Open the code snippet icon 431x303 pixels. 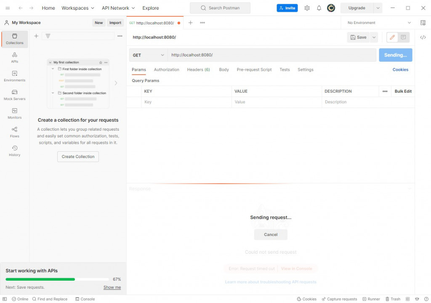pos(423,37)
